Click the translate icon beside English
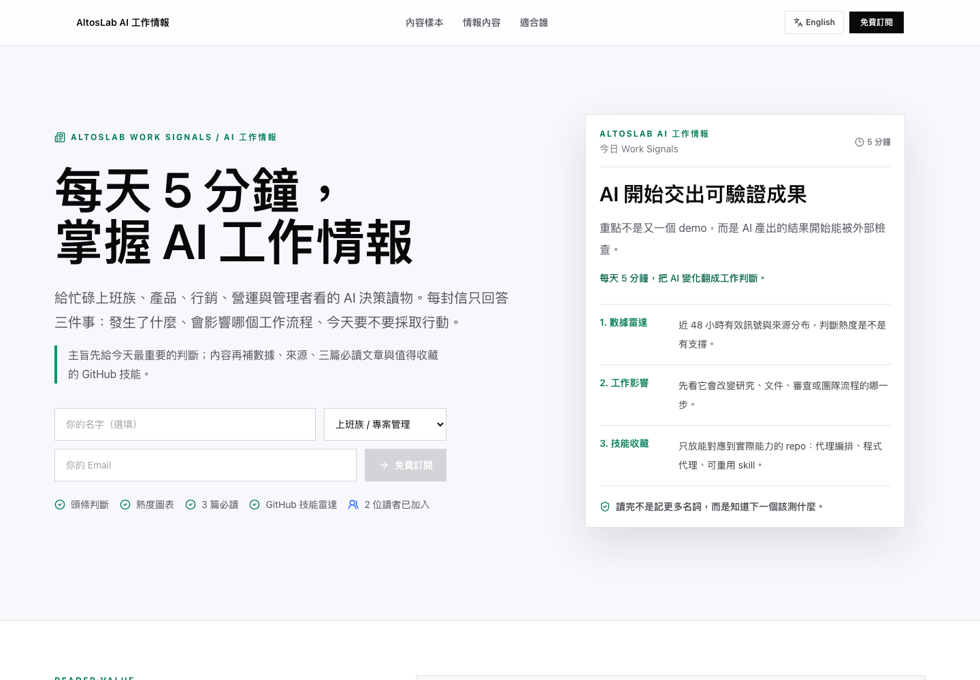Image resolution: width=980 pixels, height=680 pixels. tap(798, 22)
